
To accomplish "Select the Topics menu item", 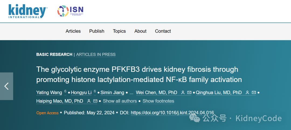I will [119, 31].
